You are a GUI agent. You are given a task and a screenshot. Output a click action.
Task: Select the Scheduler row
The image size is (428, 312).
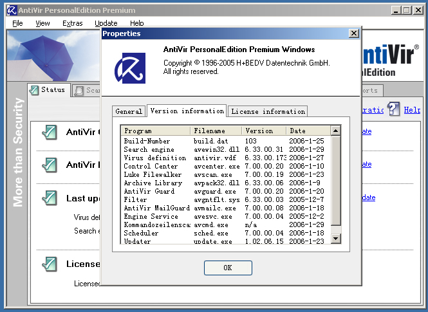tap(226, 233)
